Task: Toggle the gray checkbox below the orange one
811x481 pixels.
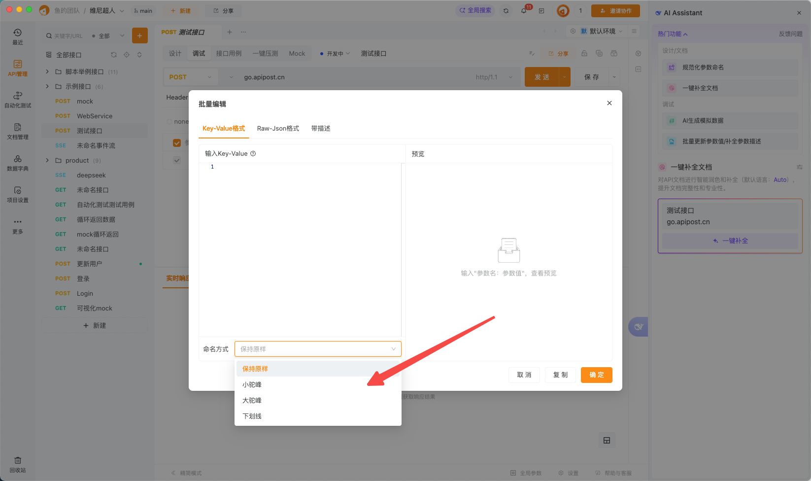Action: pos(177,160)
